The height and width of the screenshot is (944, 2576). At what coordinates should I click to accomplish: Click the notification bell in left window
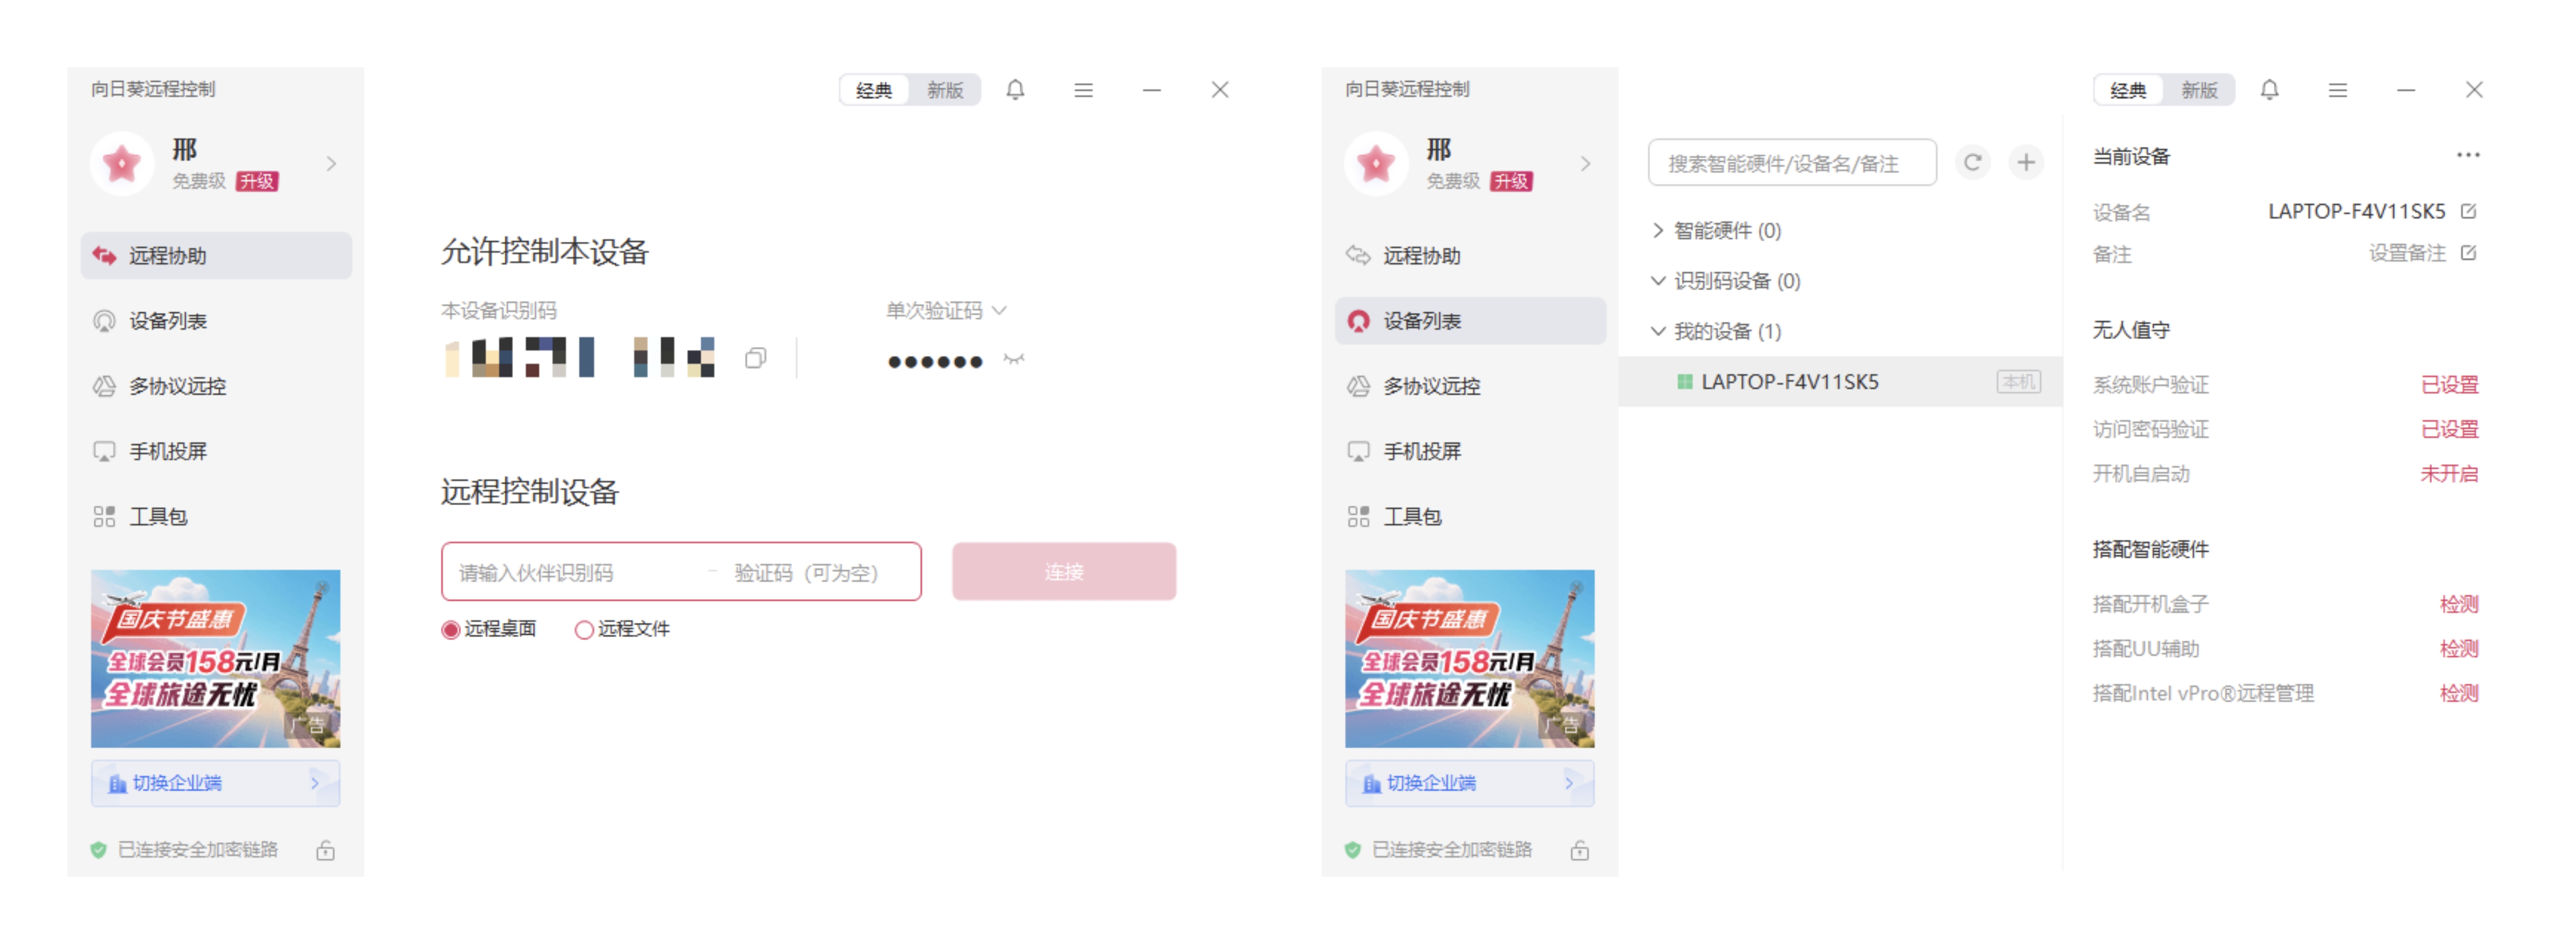point(1015,90)
